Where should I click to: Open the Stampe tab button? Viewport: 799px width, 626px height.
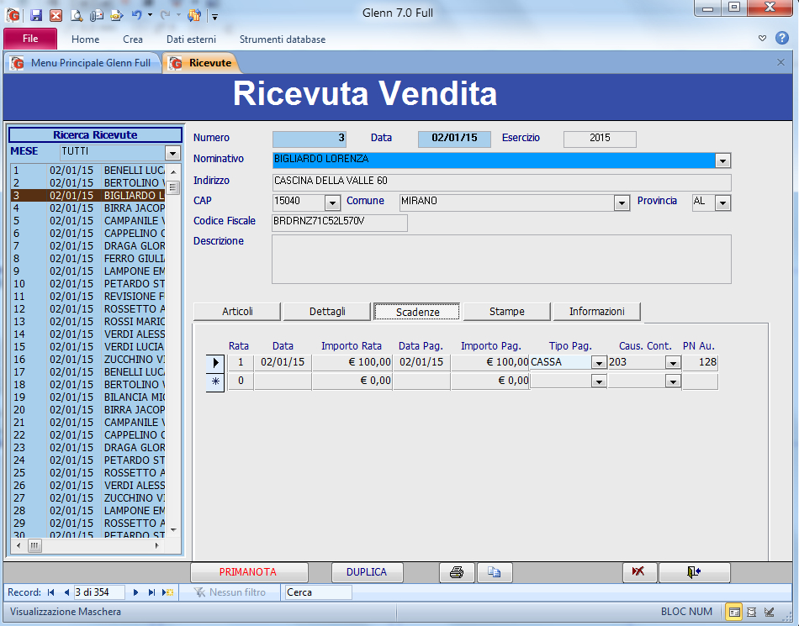(507, 312)
